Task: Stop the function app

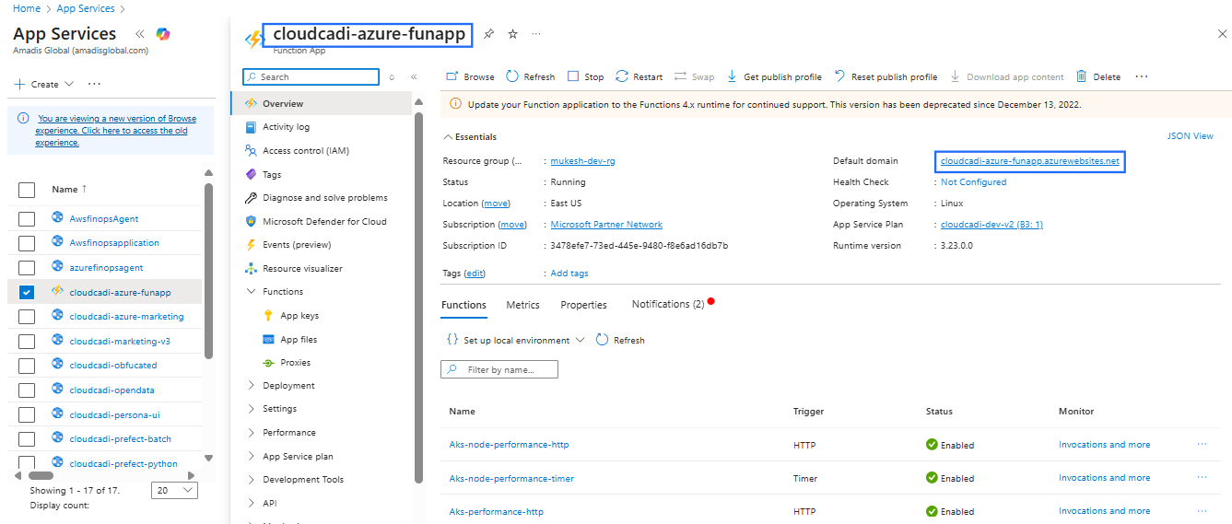Action: click(x=585, y=77)
